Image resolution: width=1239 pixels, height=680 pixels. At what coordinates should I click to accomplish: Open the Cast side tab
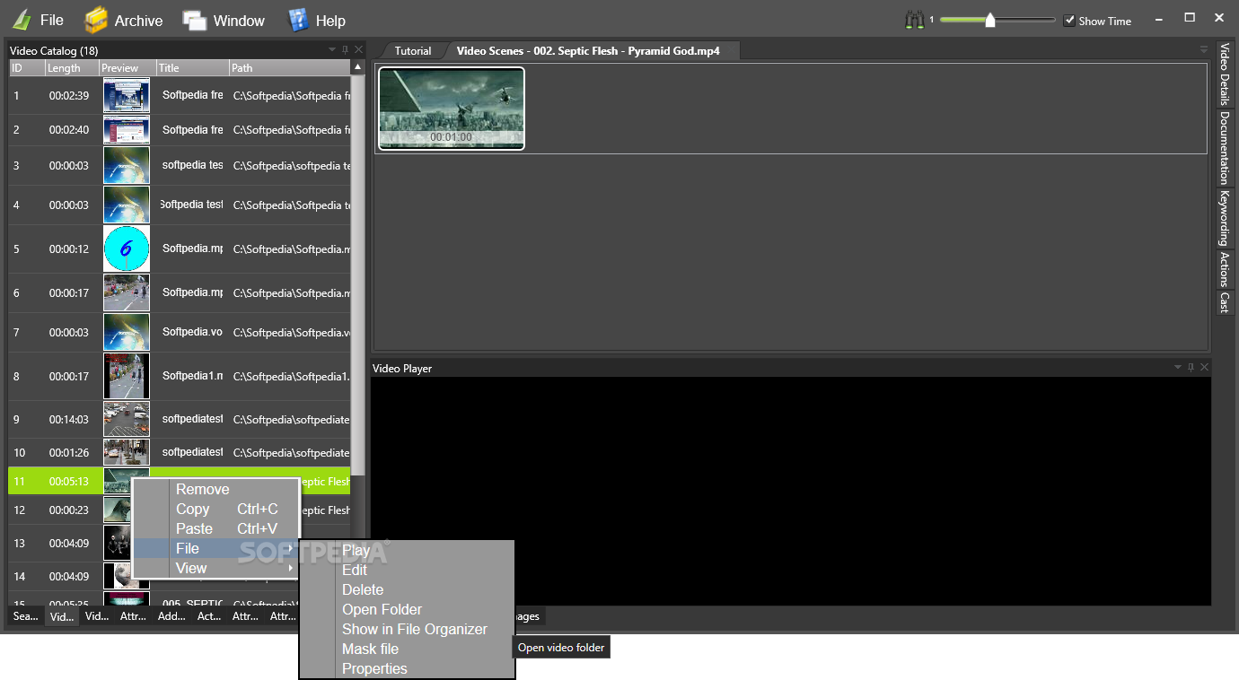click(x=1224, y=302)
